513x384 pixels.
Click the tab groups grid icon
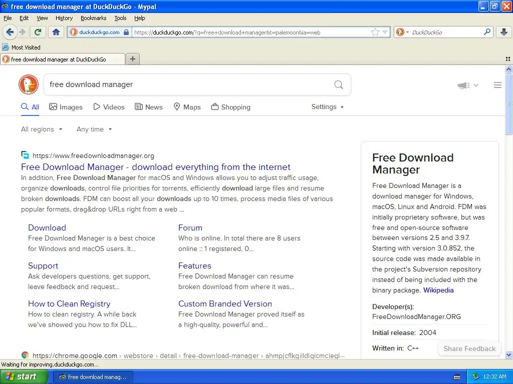point(508,59)
